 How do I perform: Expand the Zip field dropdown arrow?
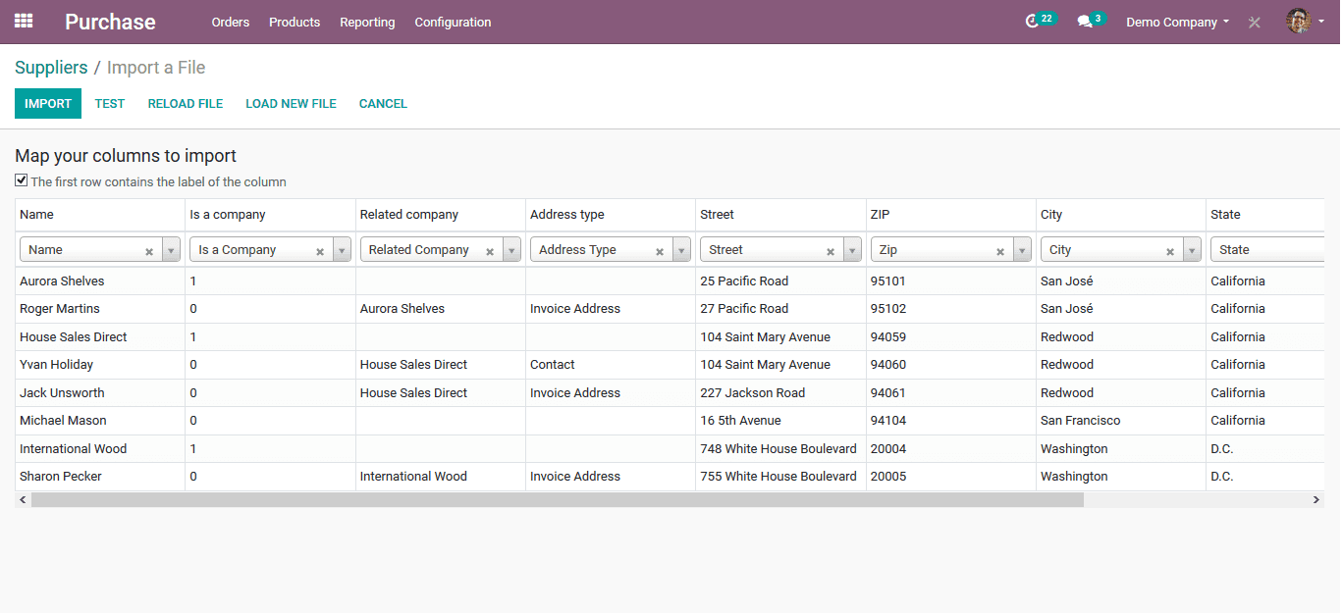point(1022,250)
